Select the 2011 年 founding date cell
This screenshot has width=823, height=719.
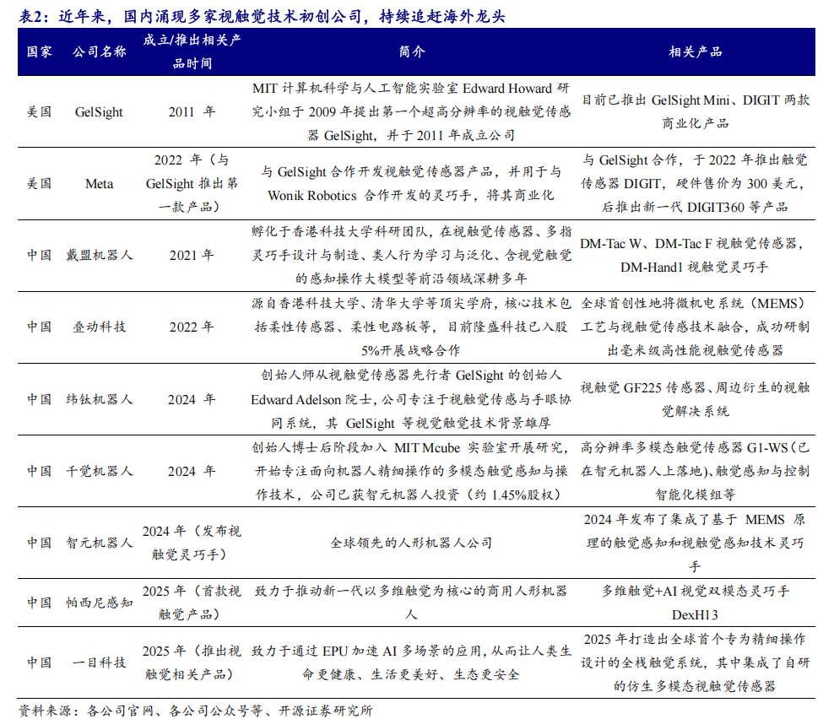click(x=192, y=111)
